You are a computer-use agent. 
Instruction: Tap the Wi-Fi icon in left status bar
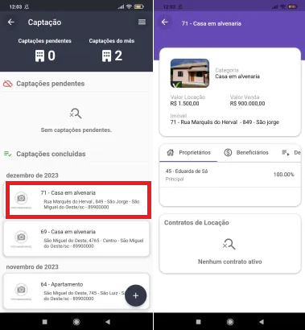[130, 6]
